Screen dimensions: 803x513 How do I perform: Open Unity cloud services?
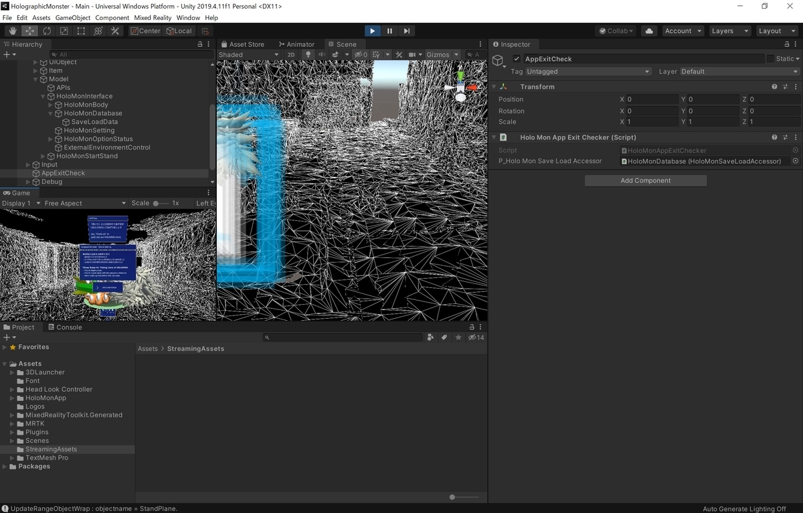[648, 31]
